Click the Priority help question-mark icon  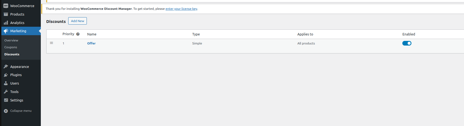pos(78,34)
